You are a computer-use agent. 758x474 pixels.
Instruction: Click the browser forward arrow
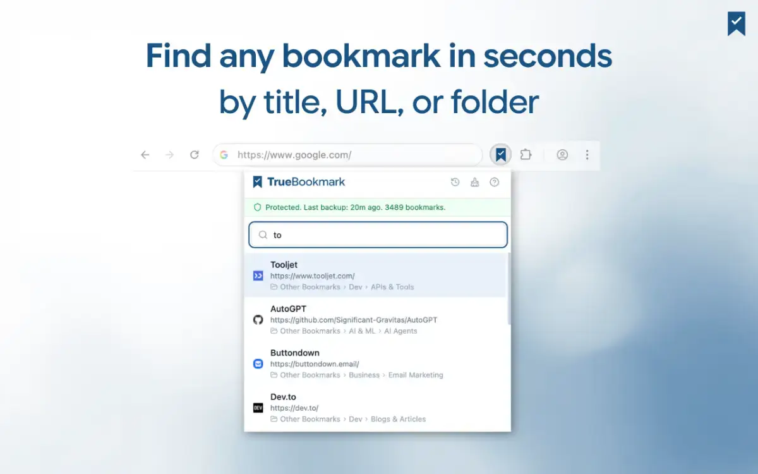[x=169, y=155]
